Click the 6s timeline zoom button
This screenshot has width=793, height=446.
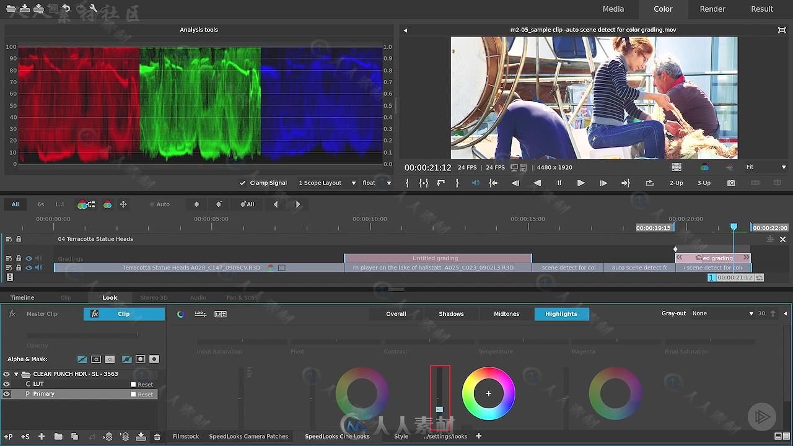[x=41, y=204]
